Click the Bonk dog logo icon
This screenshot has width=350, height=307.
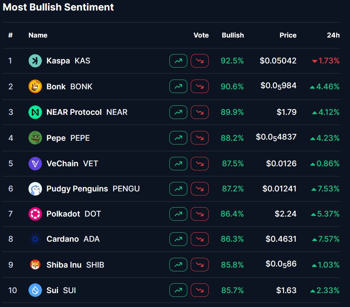35,87
